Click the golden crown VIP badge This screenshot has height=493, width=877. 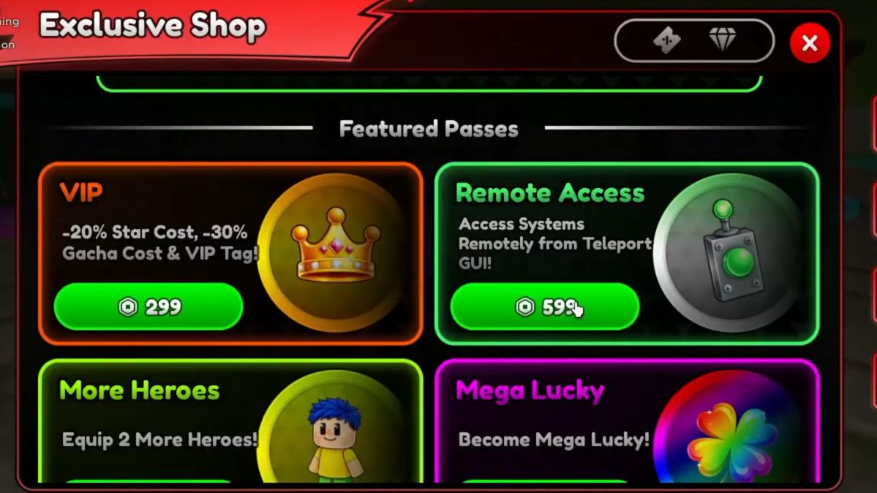pyautogui.click(x=334, y=252)
